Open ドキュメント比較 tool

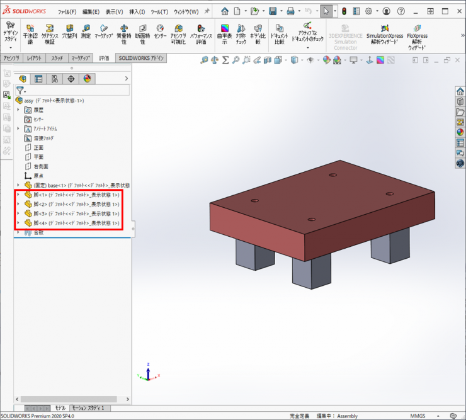click(280, 35)
